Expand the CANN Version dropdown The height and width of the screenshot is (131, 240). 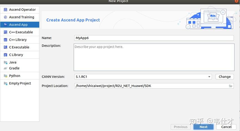tap(209, 77)
